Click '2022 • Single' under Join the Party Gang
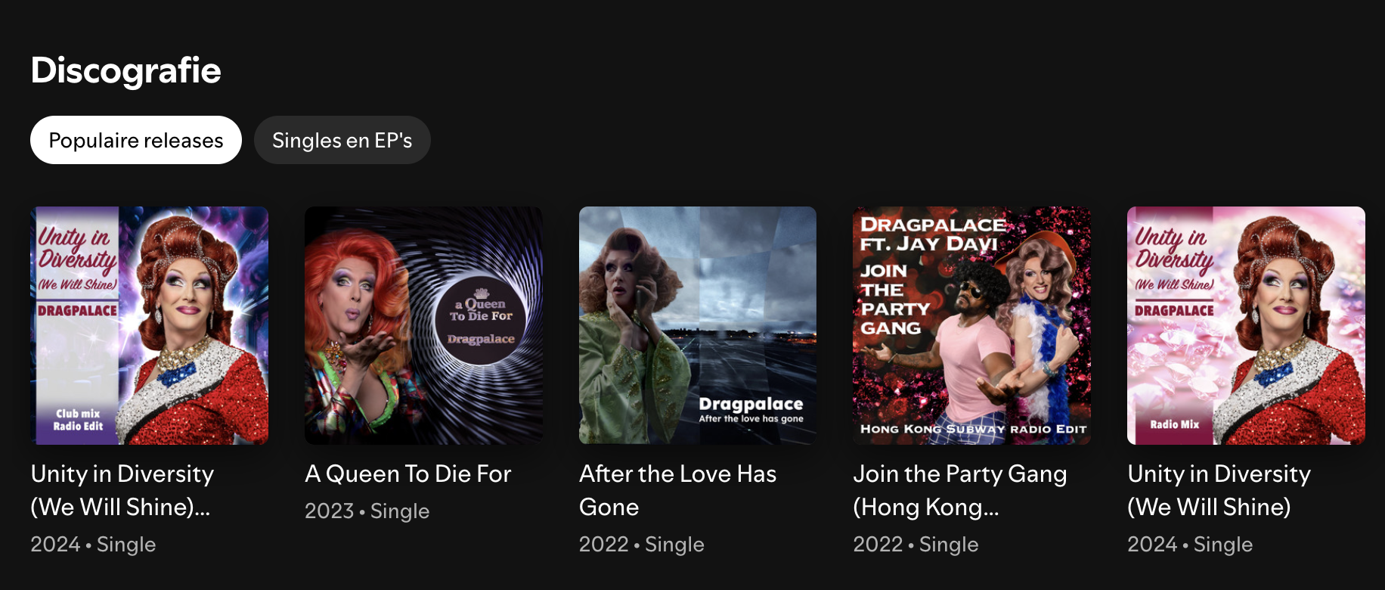Image resolution: width=1385 pixels, height=590 pixels. pyautogui.click(x=916, y=545)
